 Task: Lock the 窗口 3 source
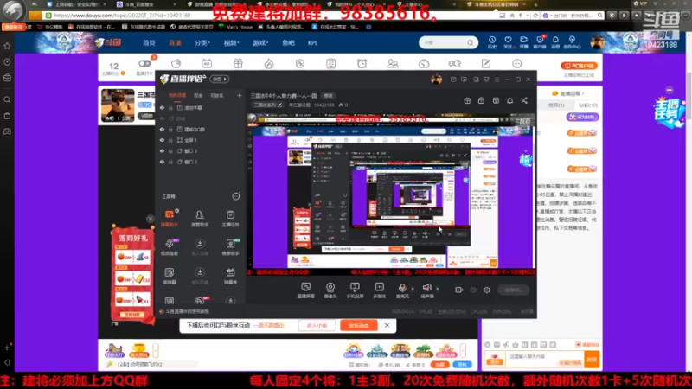click(x=170, y=150)
